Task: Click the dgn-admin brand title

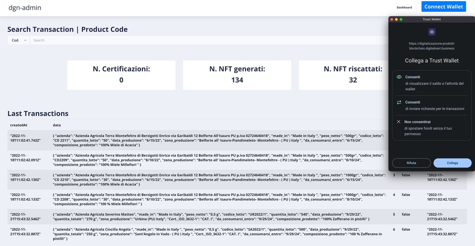Action: (x=25, y=8)
